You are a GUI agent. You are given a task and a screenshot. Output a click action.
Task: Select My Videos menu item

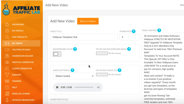click(x=21, y=43)
